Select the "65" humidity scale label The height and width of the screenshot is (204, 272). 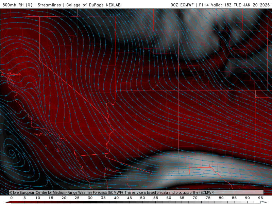pyautogui.click(x=182, y=198)
